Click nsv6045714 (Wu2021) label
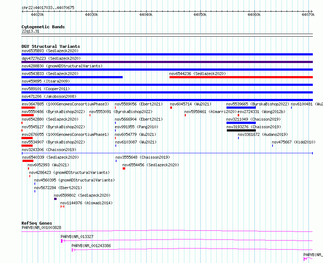Viewport: 323px width, 263px height. click(191, 104)
